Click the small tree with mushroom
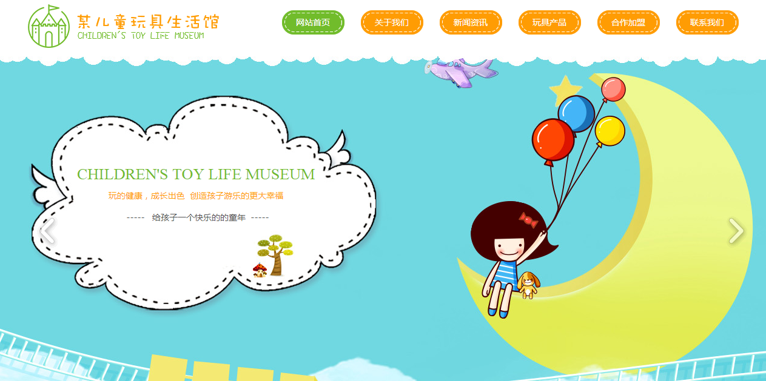Viewport: 766px width, 381px height. 272,256
